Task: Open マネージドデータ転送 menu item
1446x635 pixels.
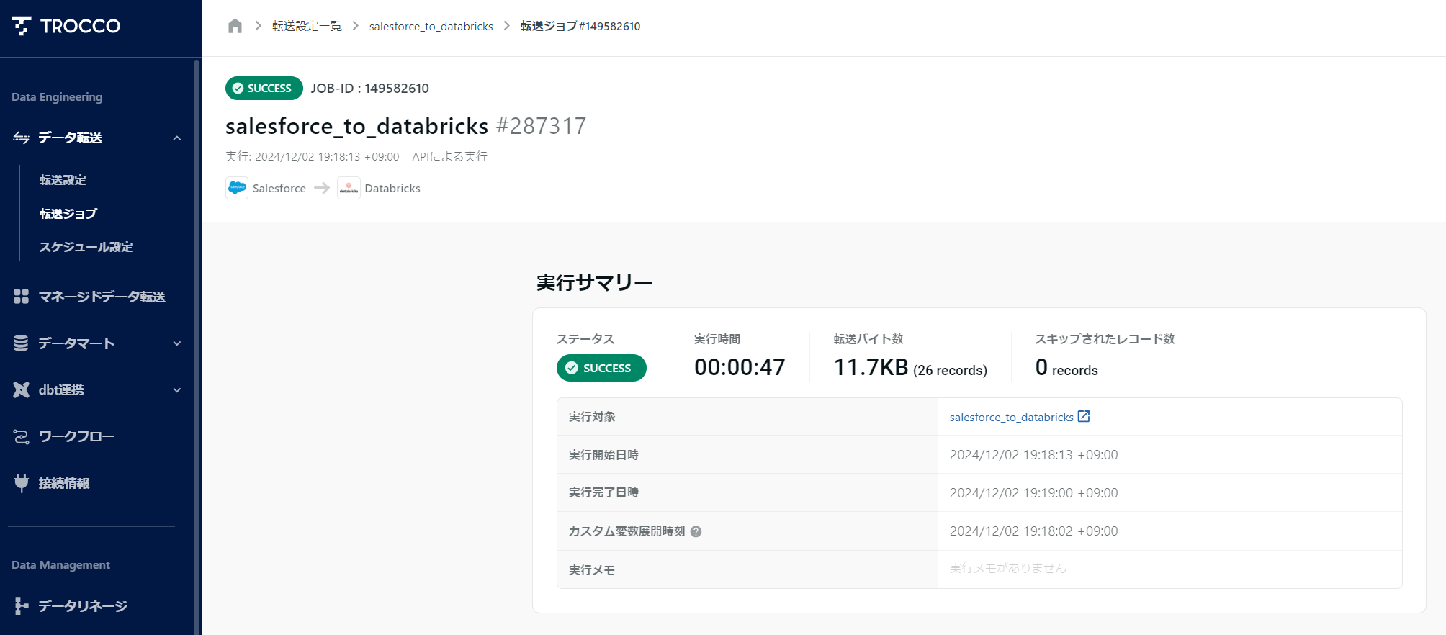Action: coord(102,297)
